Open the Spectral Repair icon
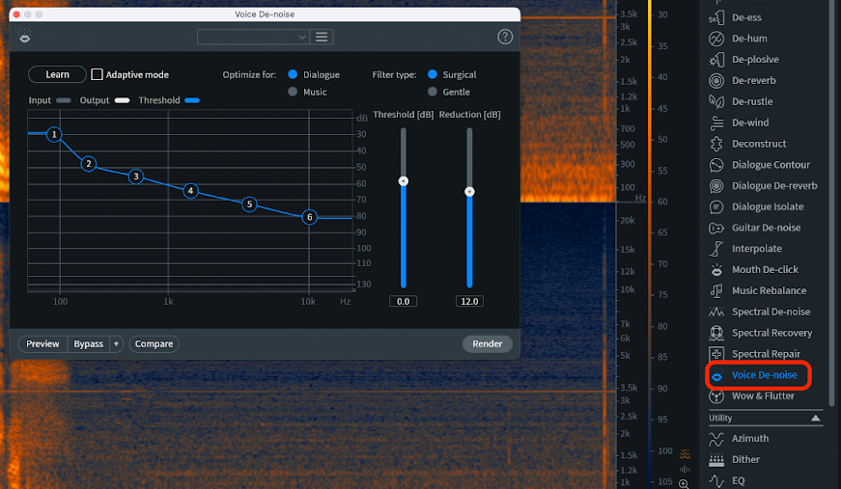Viewport: 841px width, 489px height. pos(716,354)
